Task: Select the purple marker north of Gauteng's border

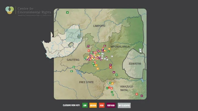Action: [x=88, y=46]
